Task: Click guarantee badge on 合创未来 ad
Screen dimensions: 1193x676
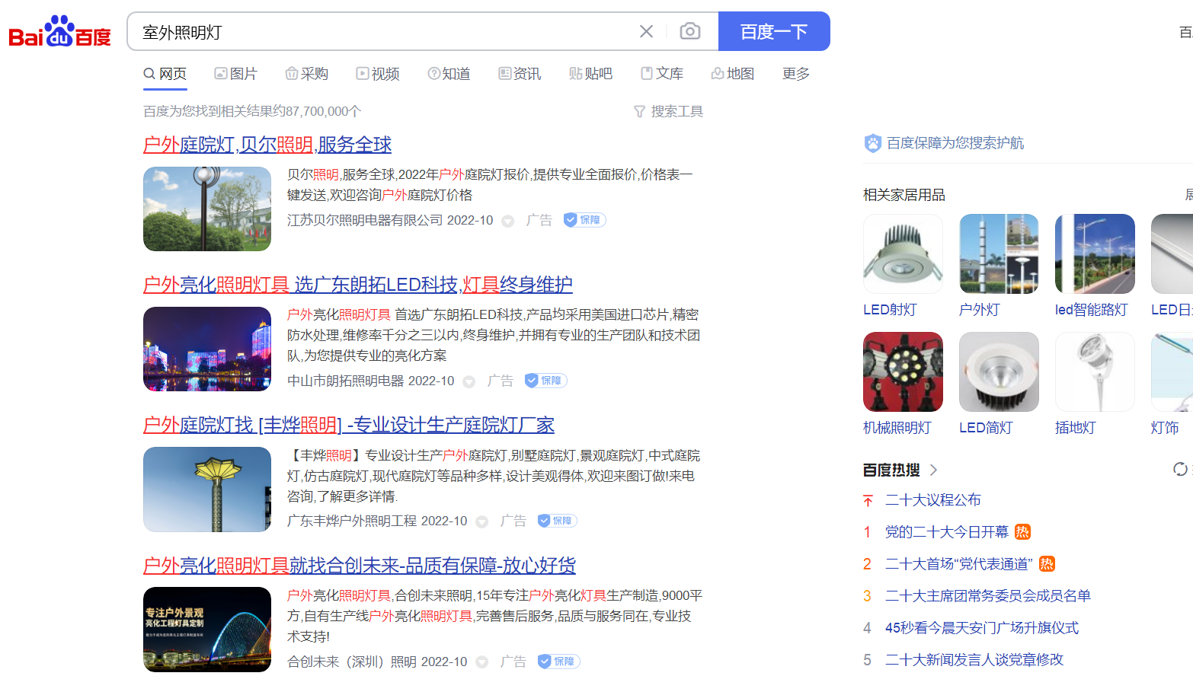Action: (558, 662)
